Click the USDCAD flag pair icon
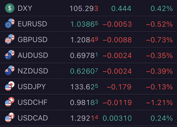Screen dimensions: 177x127 10,117
